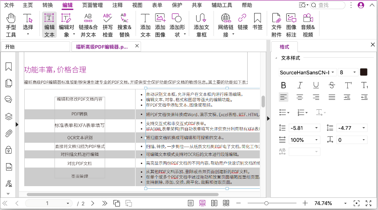378x210 pixels.
Task: Click the 添加图像 (Add Image) tool
Action: click(160, 25)
